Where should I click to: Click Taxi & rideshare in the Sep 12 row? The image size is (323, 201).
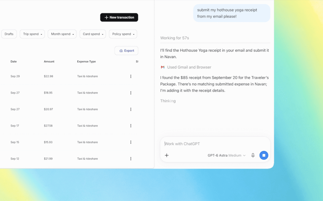coord(87,159)
